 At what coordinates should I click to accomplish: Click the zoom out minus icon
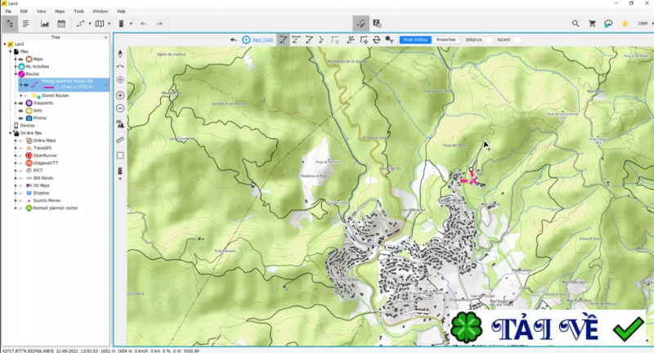120,108
